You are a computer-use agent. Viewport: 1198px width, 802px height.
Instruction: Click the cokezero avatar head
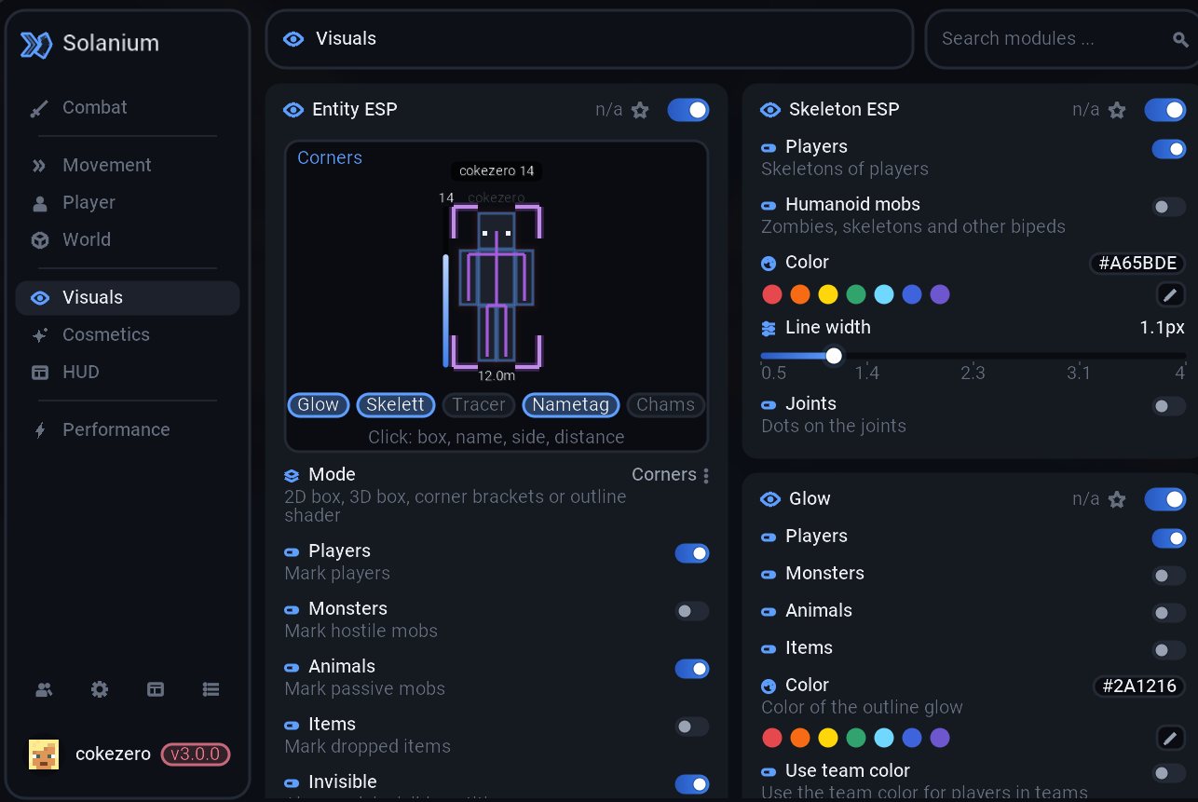(x=44, y=754)
